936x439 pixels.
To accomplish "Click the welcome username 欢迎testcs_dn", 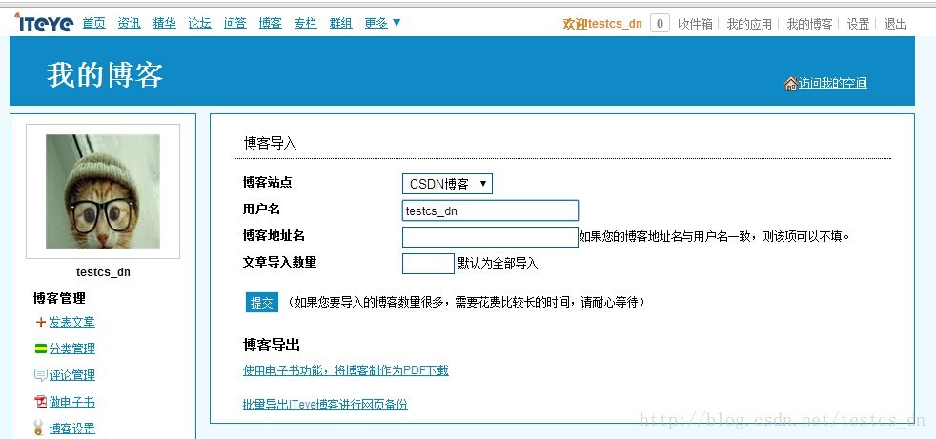I will pyautogui.click(x=602, y=24).
